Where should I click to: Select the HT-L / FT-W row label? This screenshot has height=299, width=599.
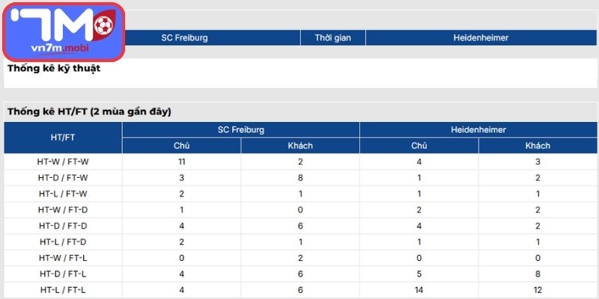point(63,193)
